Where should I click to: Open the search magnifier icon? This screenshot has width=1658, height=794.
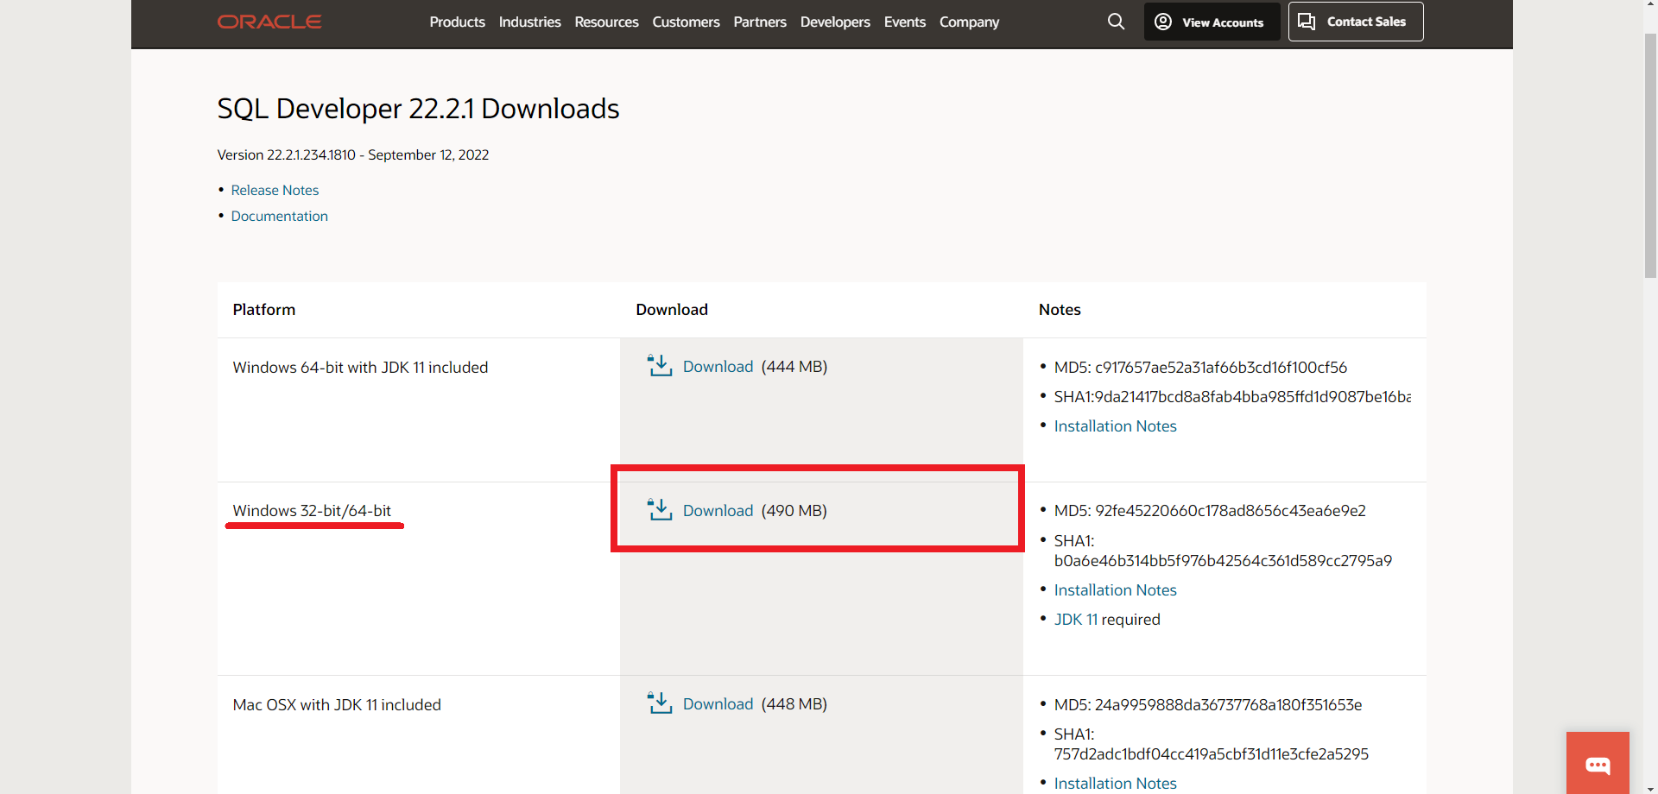tap(1116, 22)
